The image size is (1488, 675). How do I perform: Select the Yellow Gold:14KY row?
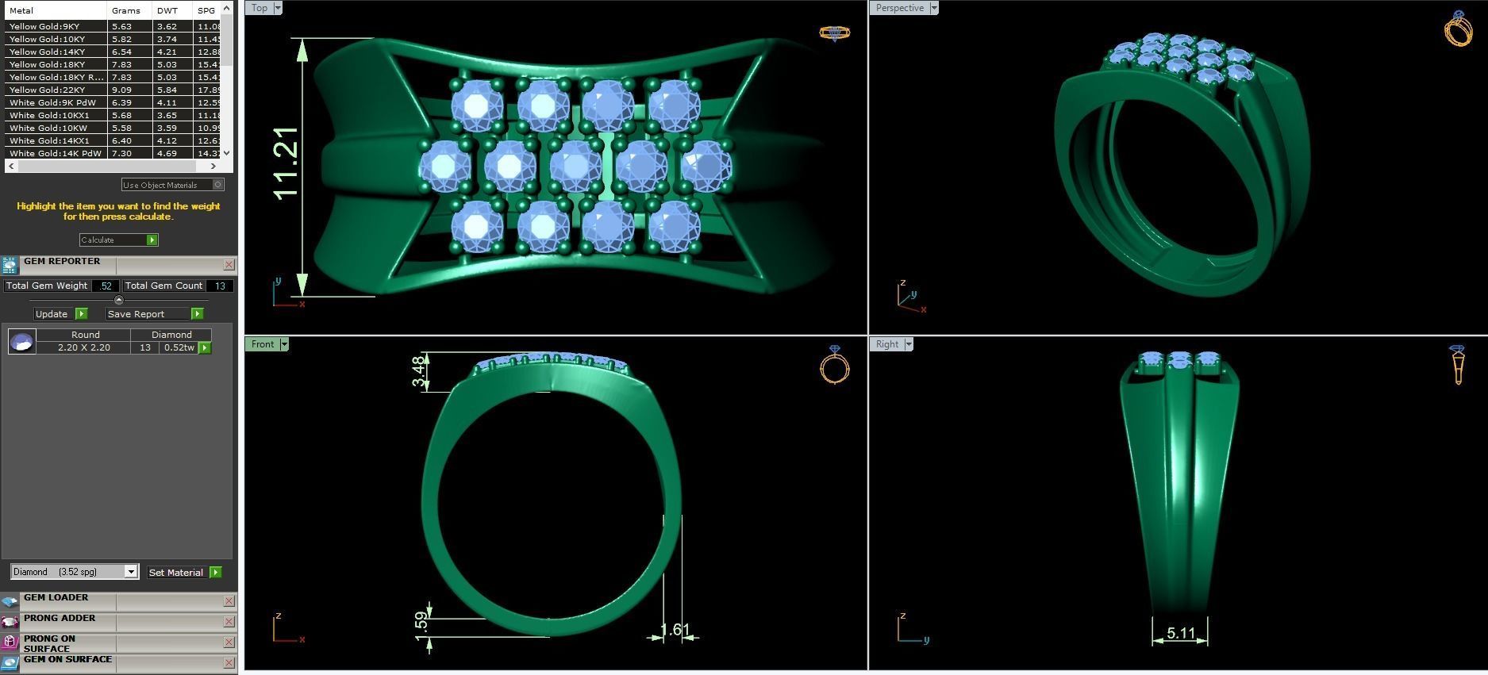tap(113, 52)
